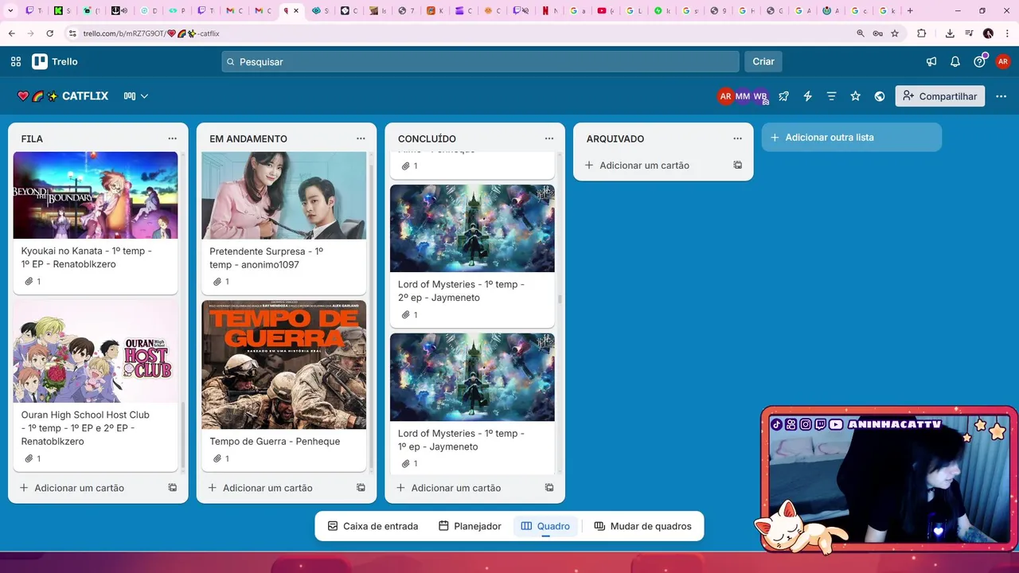
Task: Switch to Planejador tab
Action: tap(470, 526)
